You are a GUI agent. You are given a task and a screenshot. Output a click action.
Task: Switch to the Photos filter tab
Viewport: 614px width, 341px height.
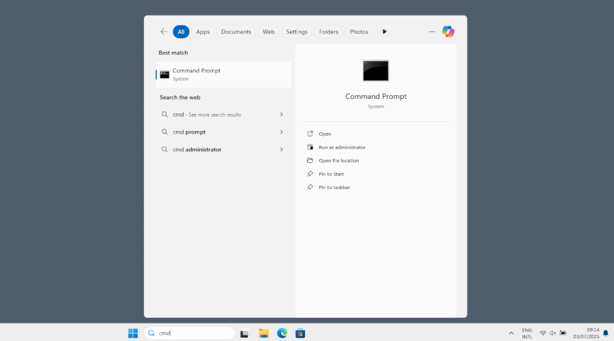click(x=359, y=31)
